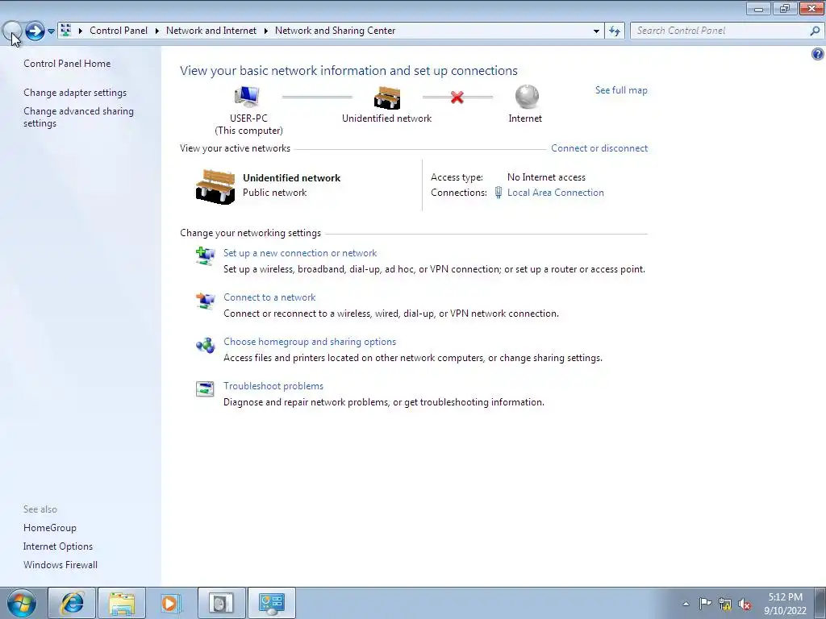826x619 pixels.
Task: Open Control Panel Home
Action: click(67, 64)
